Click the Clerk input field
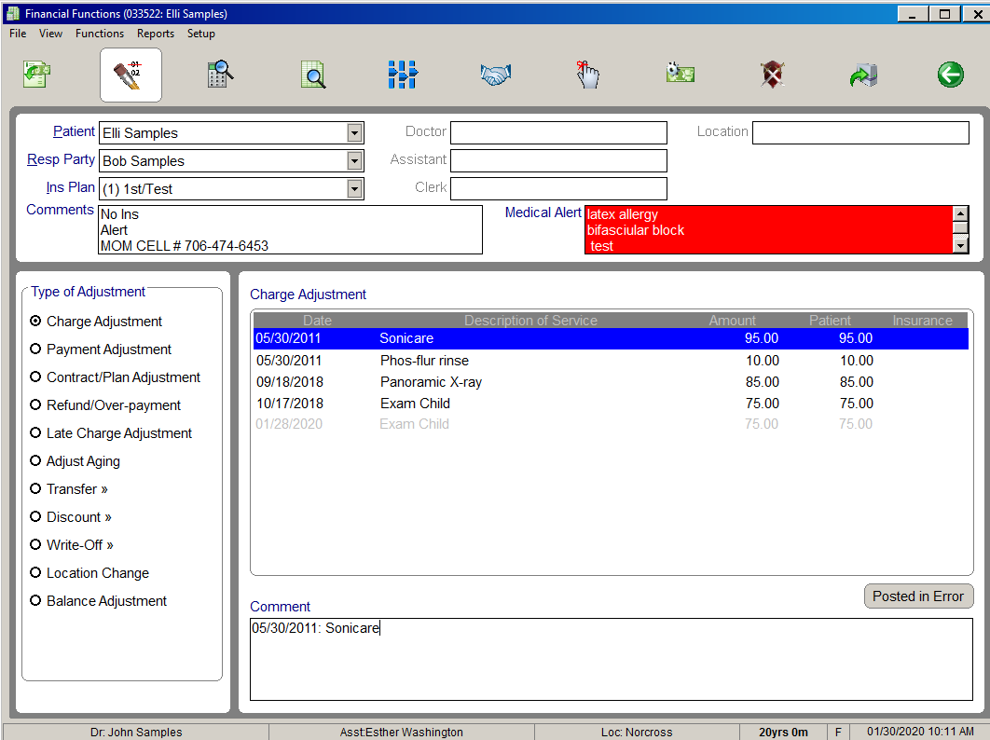 coord(558,188)
